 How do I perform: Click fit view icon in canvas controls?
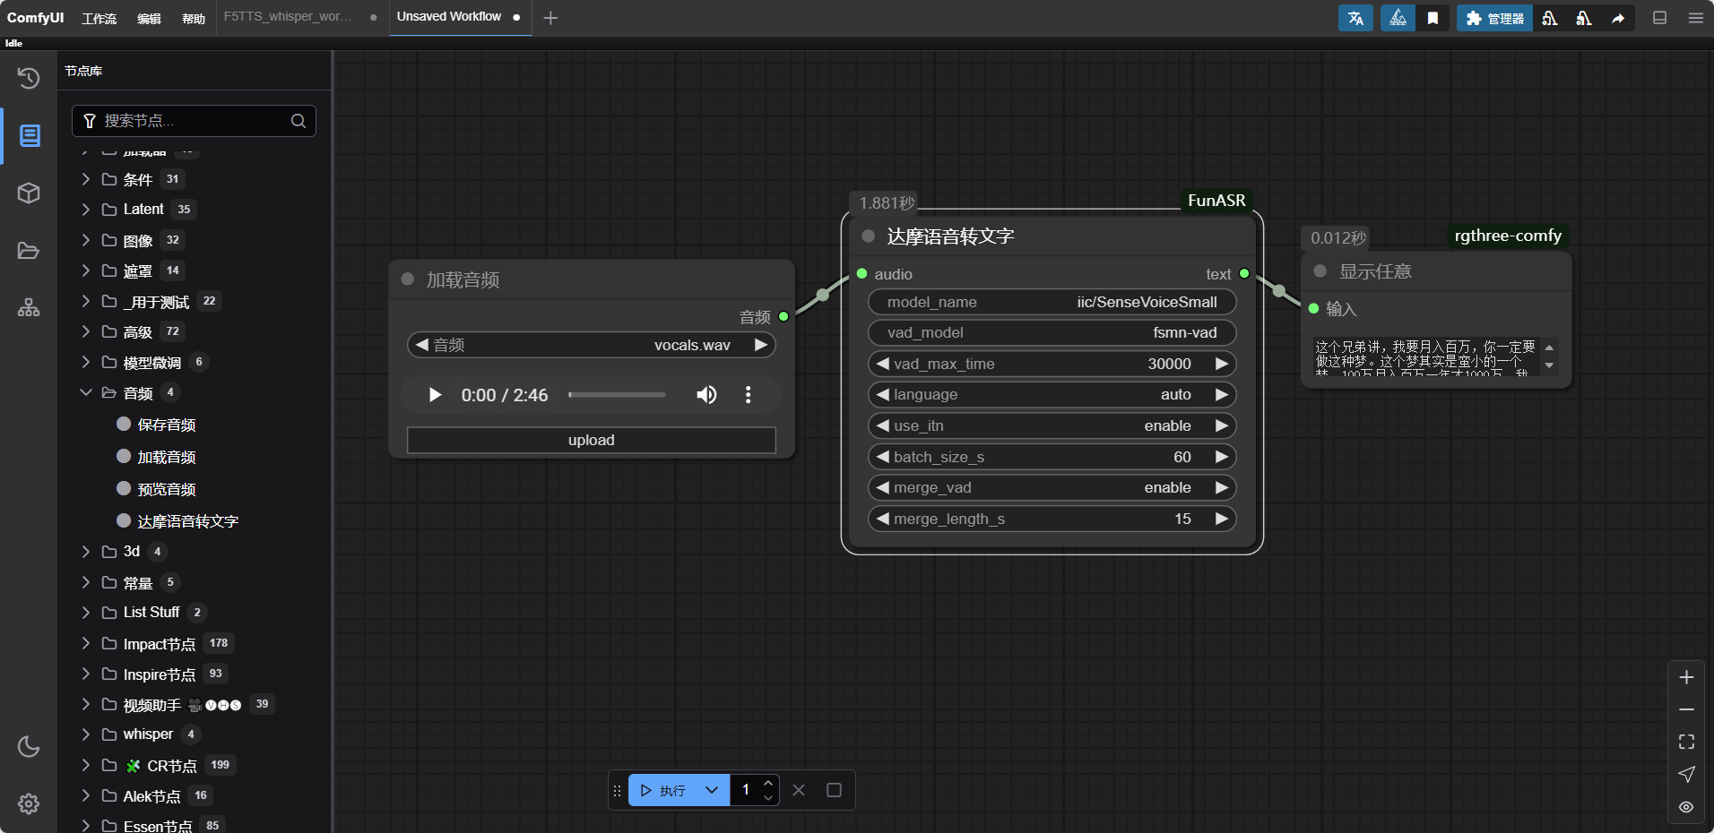1686,742
